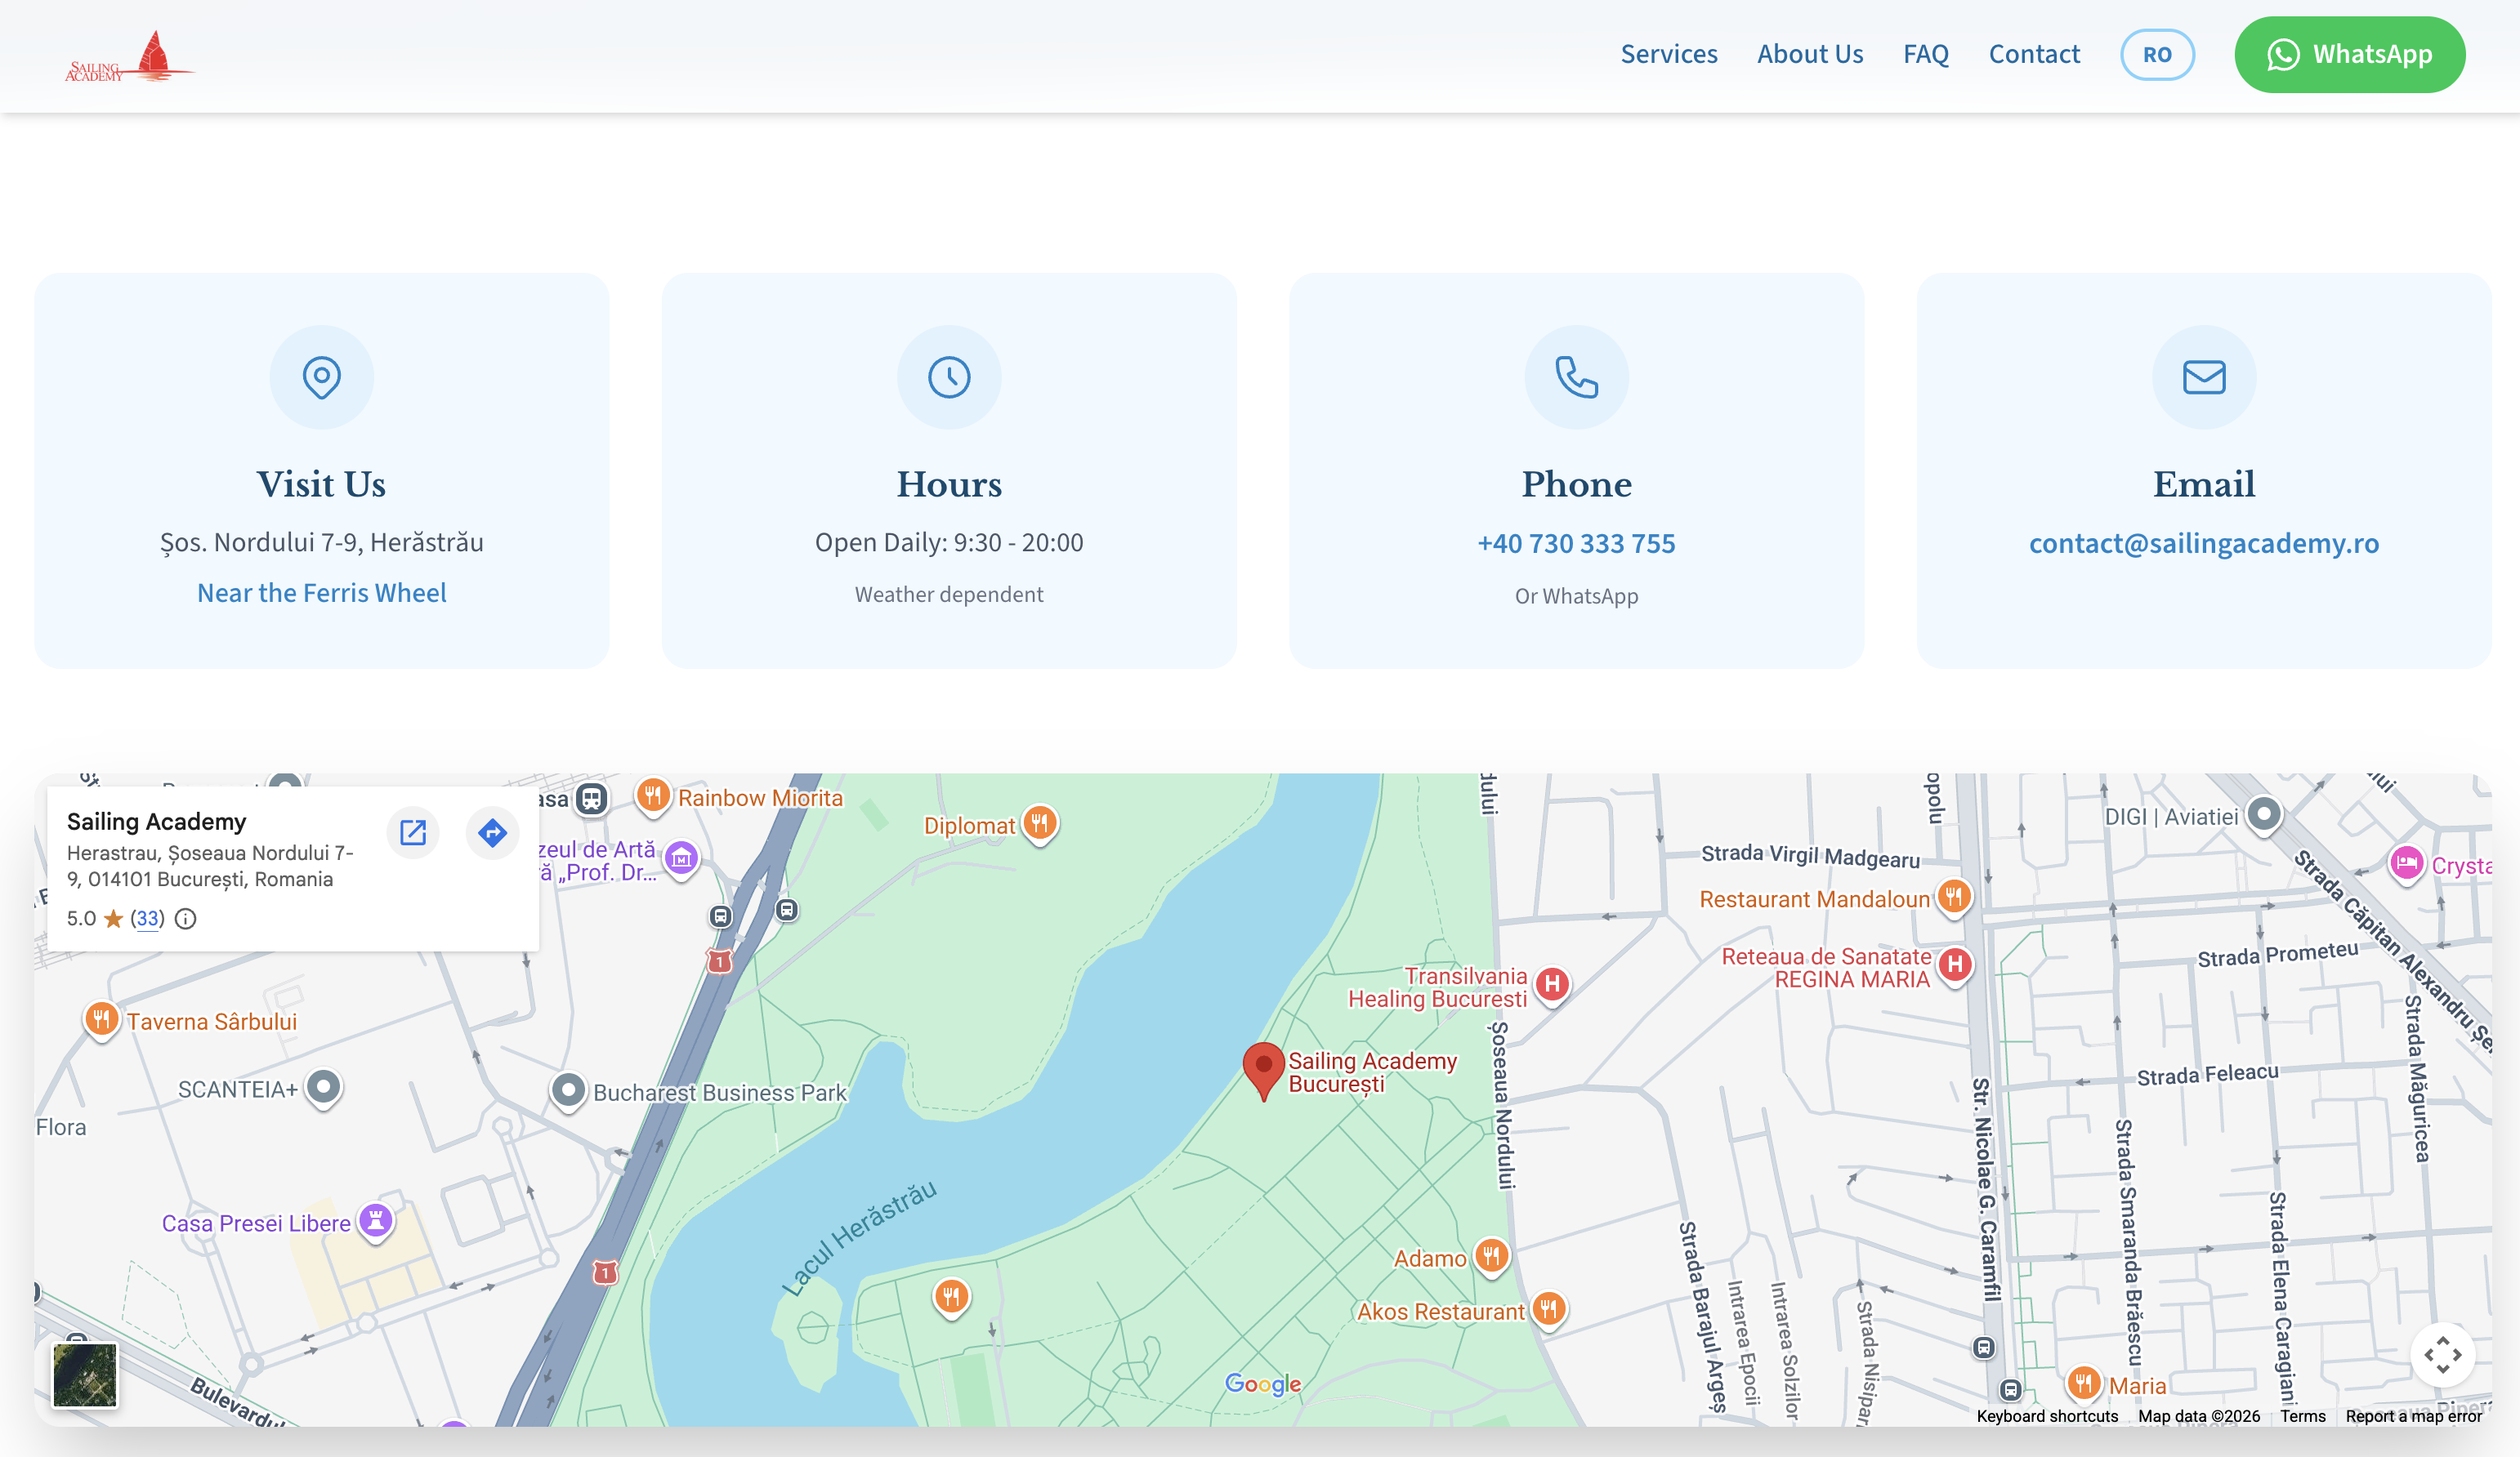Click the Sailing Academy title in map card
This screenshot has width=2520, height=1457.
[x=157, y=822]
